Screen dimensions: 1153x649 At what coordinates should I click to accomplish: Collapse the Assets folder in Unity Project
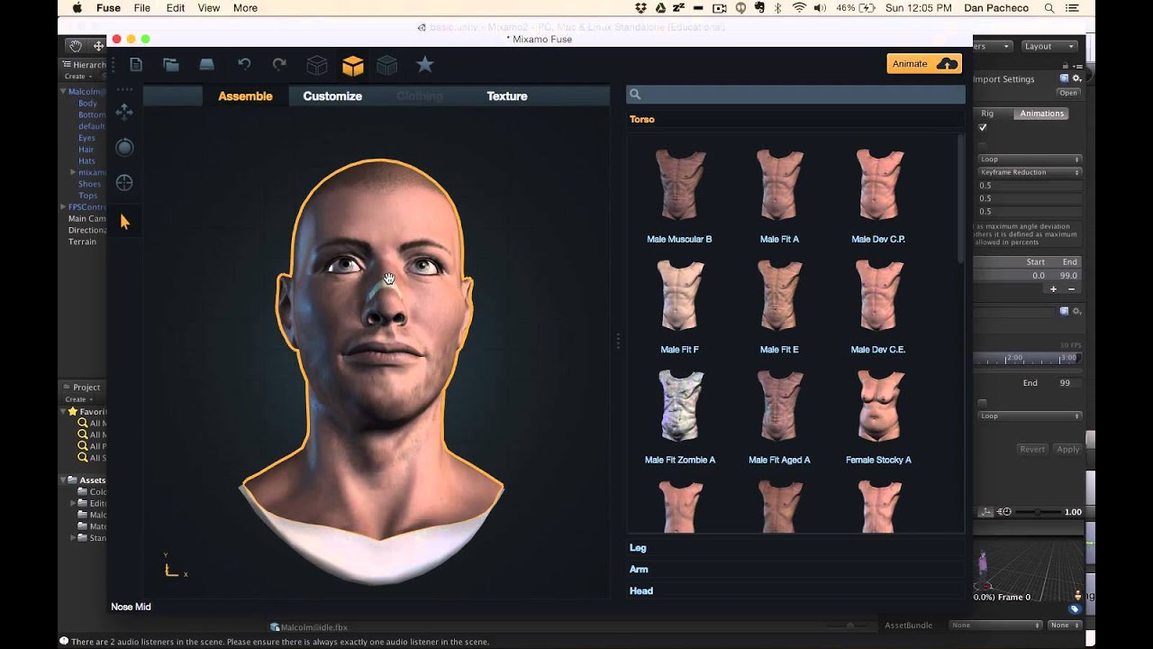click(x=64, y=480)
